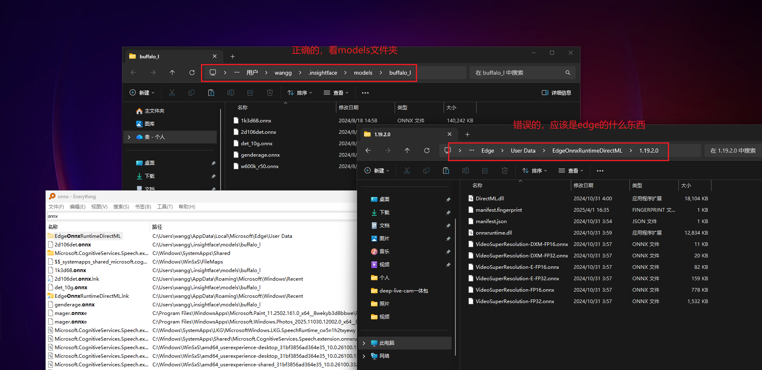The height and width of the screenshot is (370, 762).
Task: Click back arrow in 1.19.2.0 window
Action: pyautogui.click(x=368, y=151)
